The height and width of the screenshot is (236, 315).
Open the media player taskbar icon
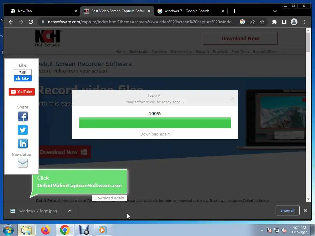click(103, 230)
